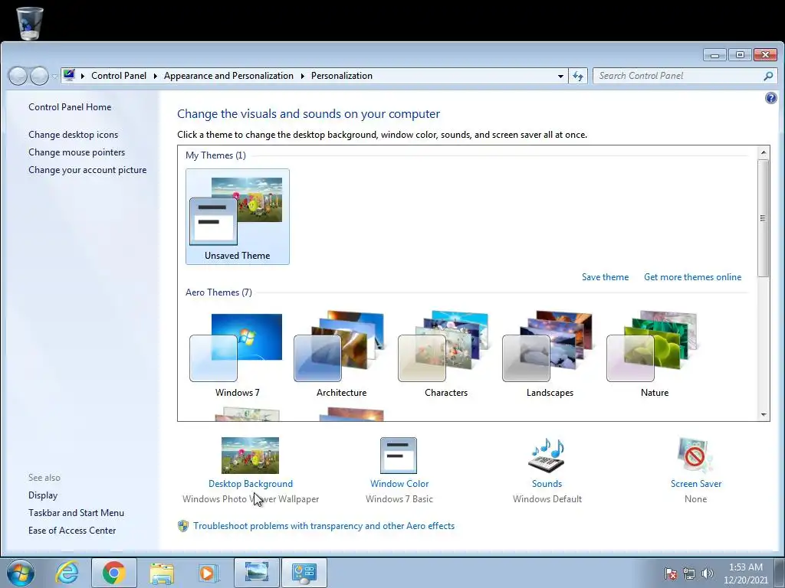The width and height of the screenshot is (785, 588).
Task: Click the Window Color text link
Action: click(399, 484)
